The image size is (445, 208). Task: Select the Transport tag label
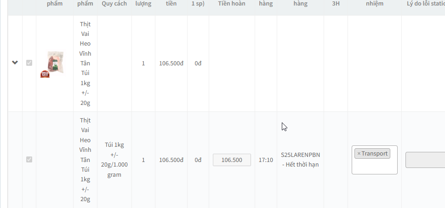[x=374, y=154]
